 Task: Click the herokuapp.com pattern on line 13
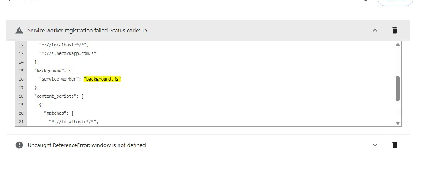click(68, 53)
